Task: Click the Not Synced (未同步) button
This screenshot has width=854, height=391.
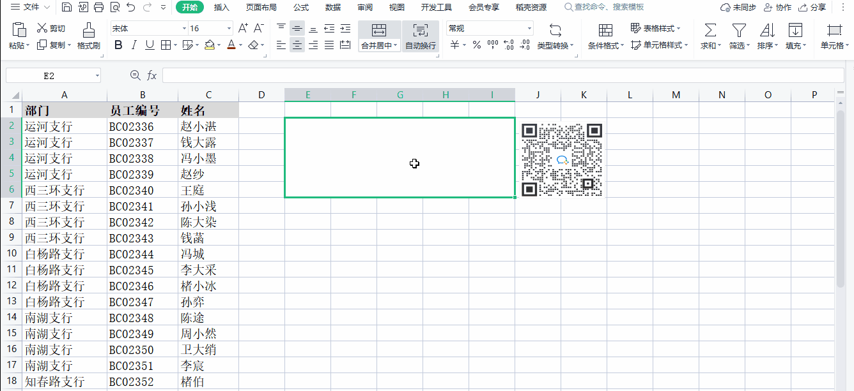Action: tap(738, 8)
